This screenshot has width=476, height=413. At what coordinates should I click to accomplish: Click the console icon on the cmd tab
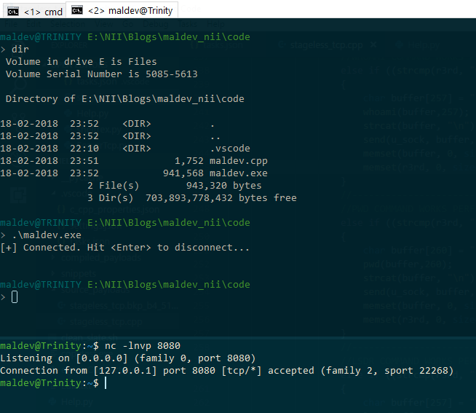[12, 12]
